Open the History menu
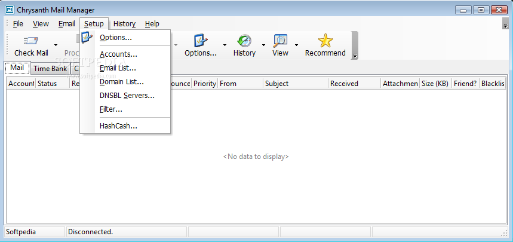This screenshot has height=242, width=513. coord(124,23)
